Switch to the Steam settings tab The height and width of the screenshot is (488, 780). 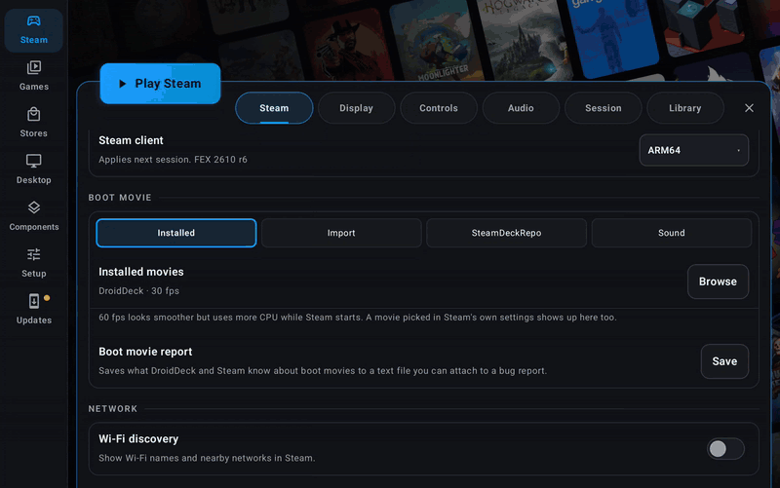274,108
